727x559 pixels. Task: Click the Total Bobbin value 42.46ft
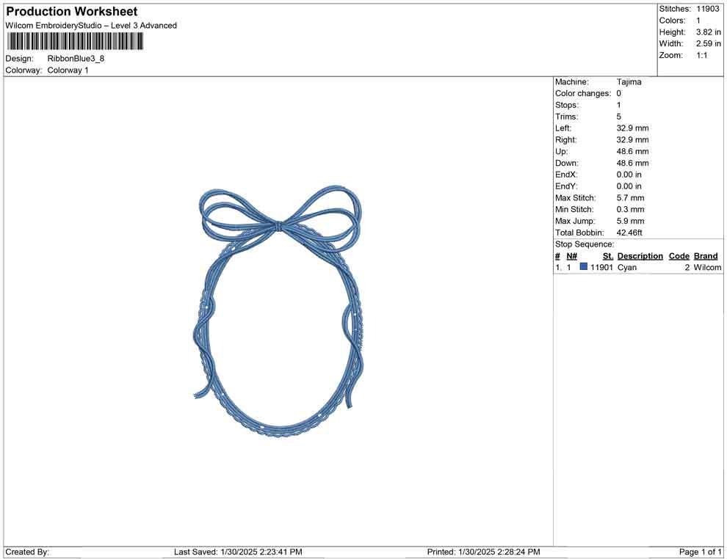(631, 232)
